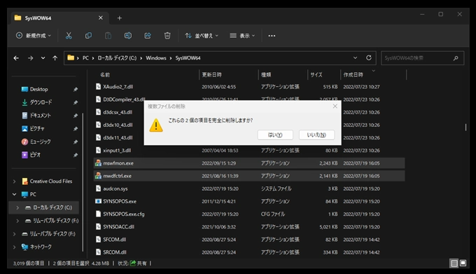The height and width of the screenshot is (274, 476).
Task: Go back with the left arrow
Action: pyautogui.click(x=16, y=58)
